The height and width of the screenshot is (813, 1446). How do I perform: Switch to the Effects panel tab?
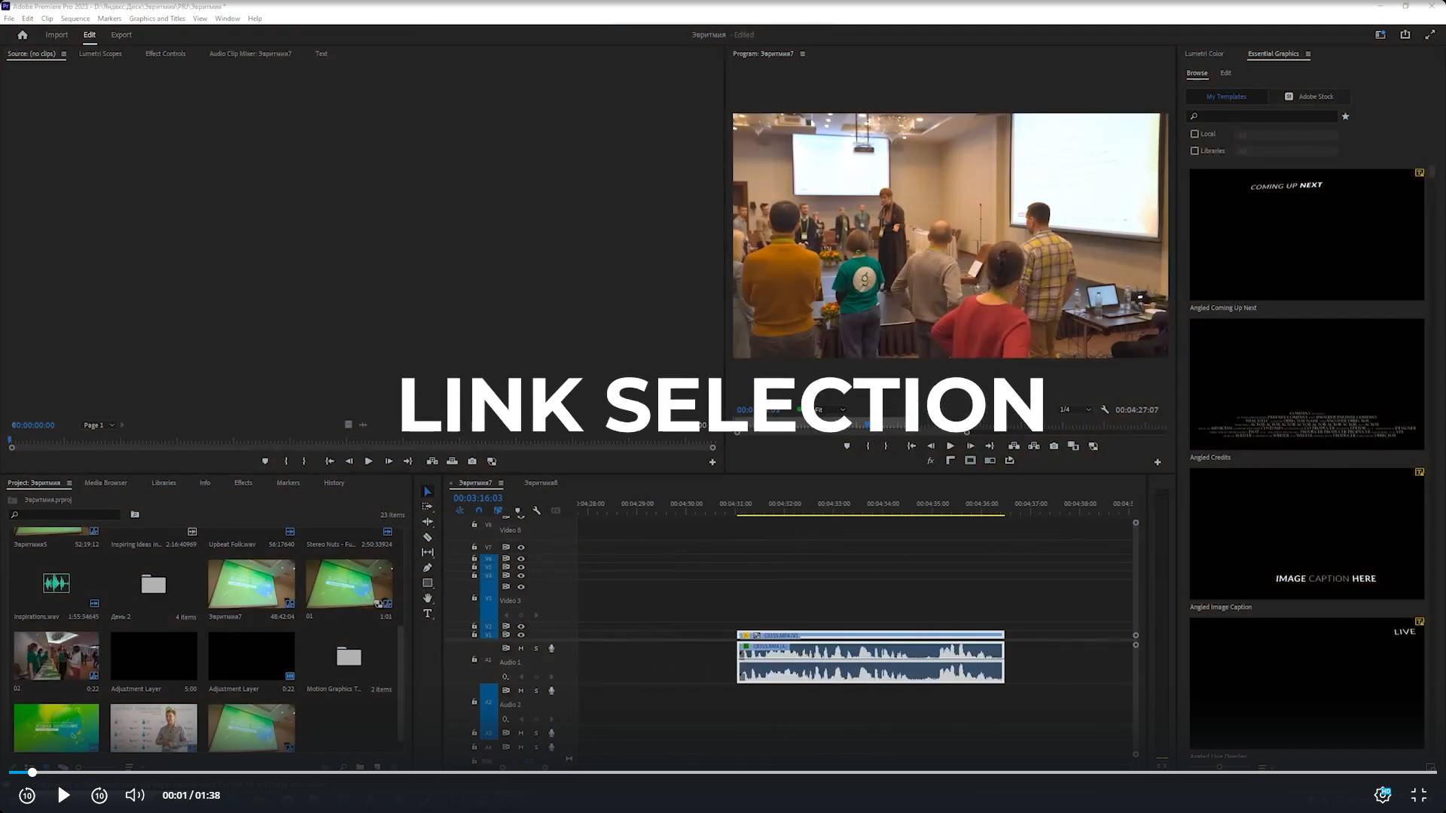point(243,483)
